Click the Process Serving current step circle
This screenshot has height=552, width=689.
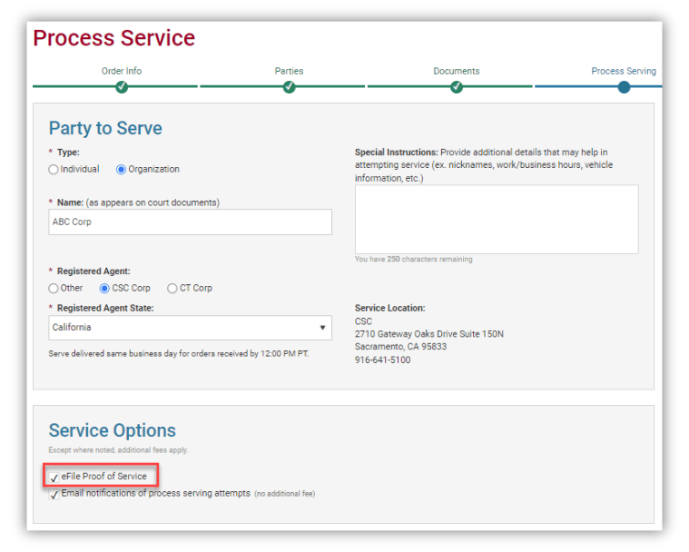coord(624,87)
